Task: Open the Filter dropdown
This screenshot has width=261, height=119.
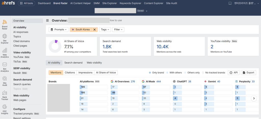Action: point(118,30)
